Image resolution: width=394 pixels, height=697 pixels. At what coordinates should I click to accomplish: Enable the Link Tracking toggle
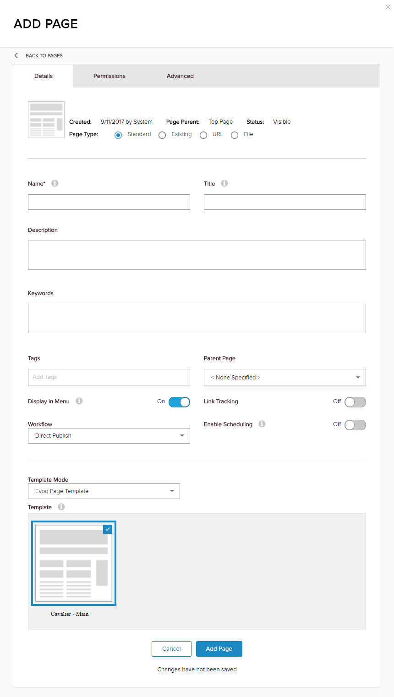pyautogui.click(x=355, y=402)
